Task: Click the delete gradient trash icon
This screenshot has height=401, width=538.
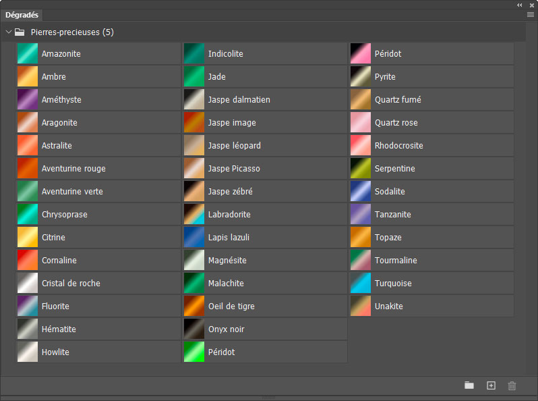Action: tap(512, 385)
